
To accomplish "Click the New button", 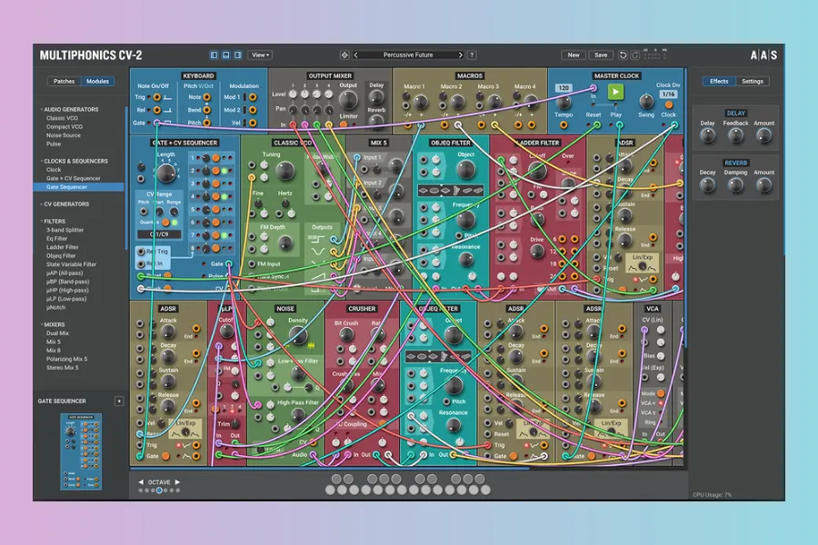I will (x=574, y=55).
